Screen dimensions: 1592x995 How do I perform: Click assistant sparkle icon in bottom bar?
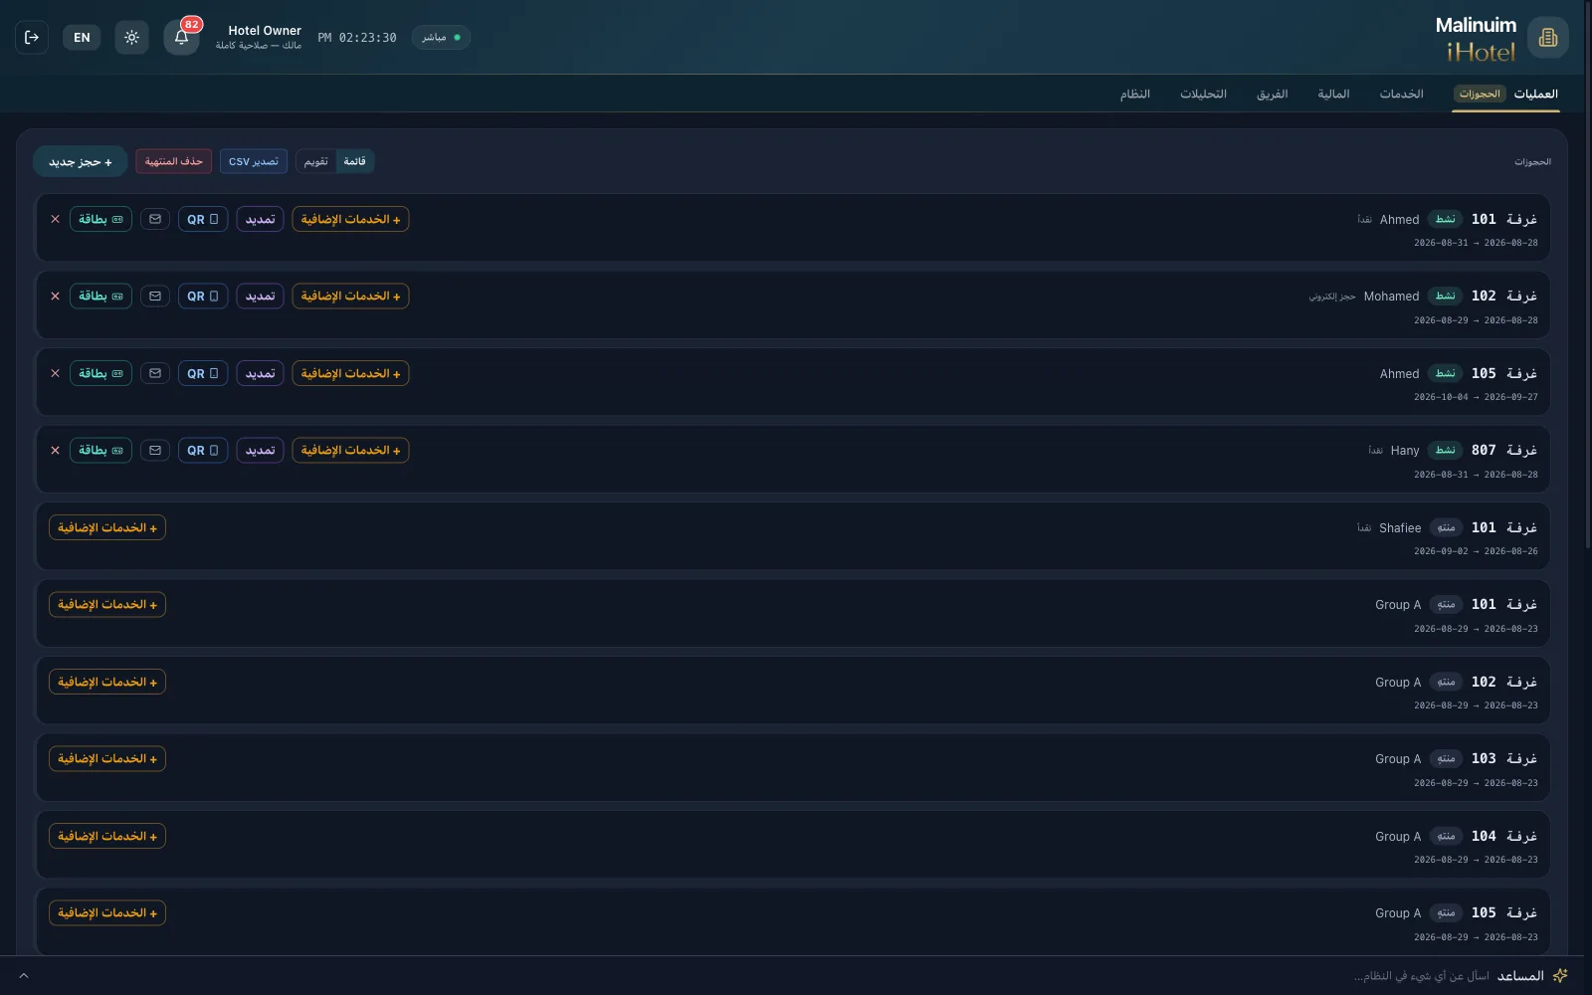(1560, 975)
